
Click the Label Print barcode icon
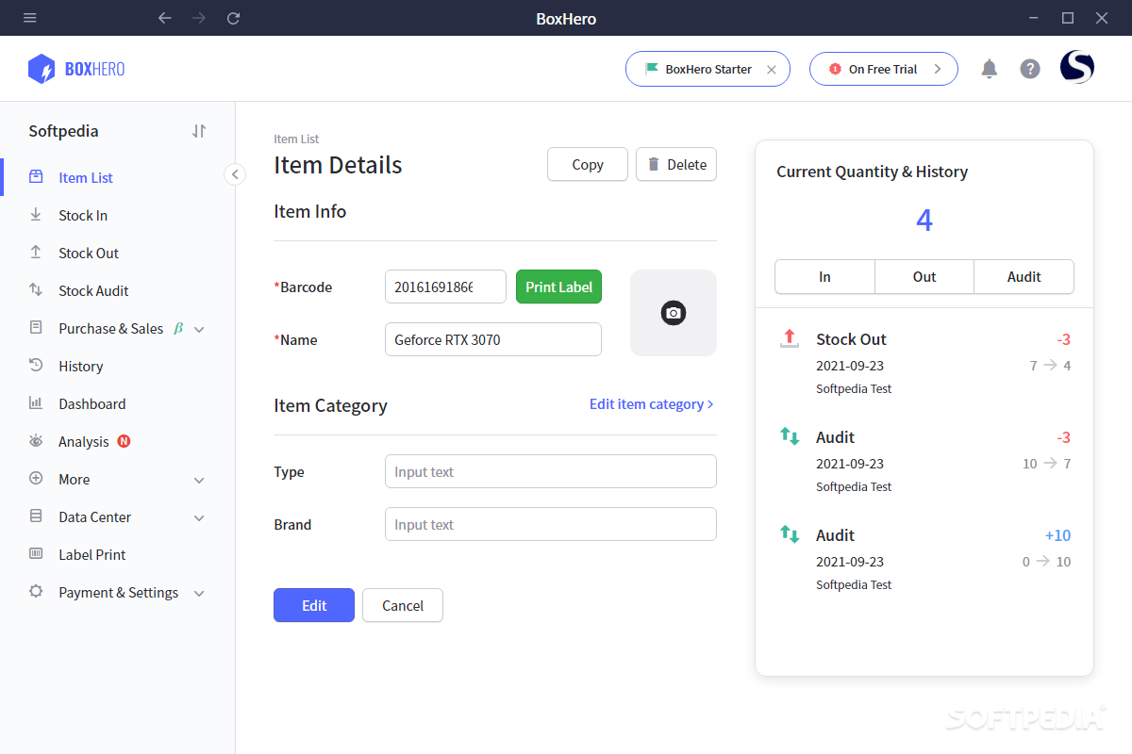36,553
